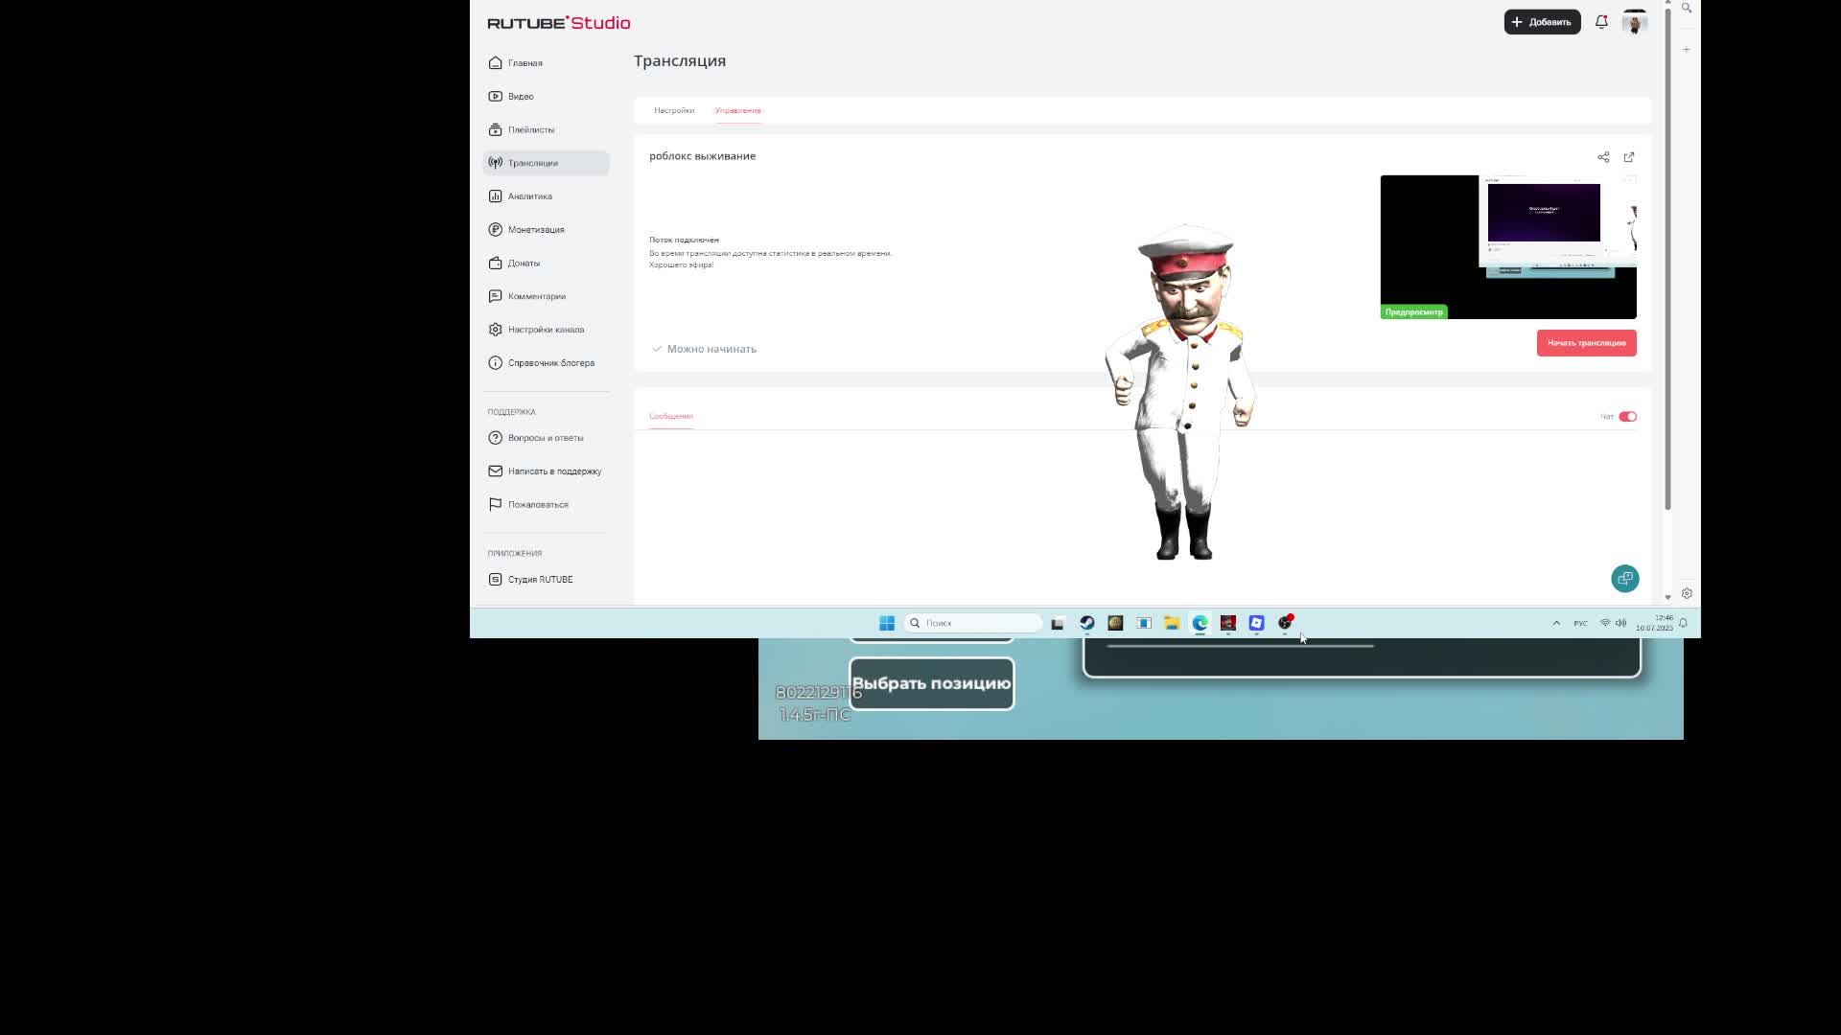Open the notifications bell icon

click(1601, 22)
